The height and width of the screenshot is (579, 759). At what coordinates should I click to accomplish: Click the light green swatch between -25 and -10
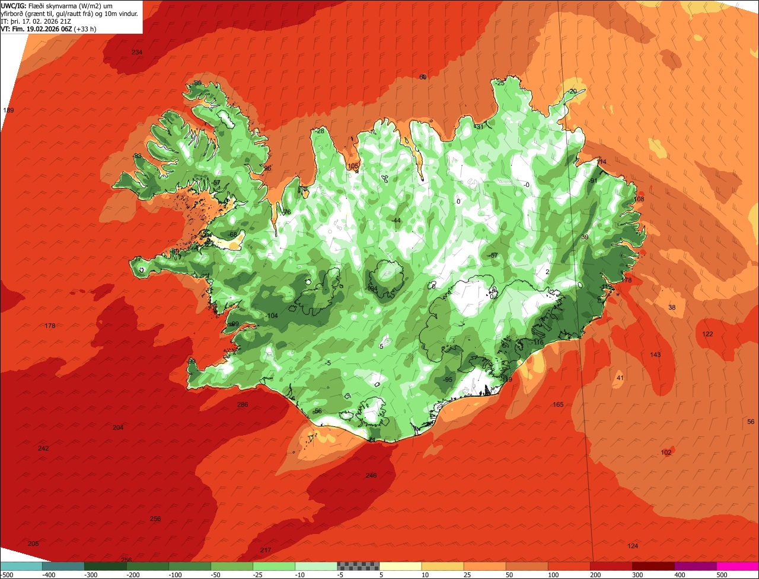click(274, 566)
